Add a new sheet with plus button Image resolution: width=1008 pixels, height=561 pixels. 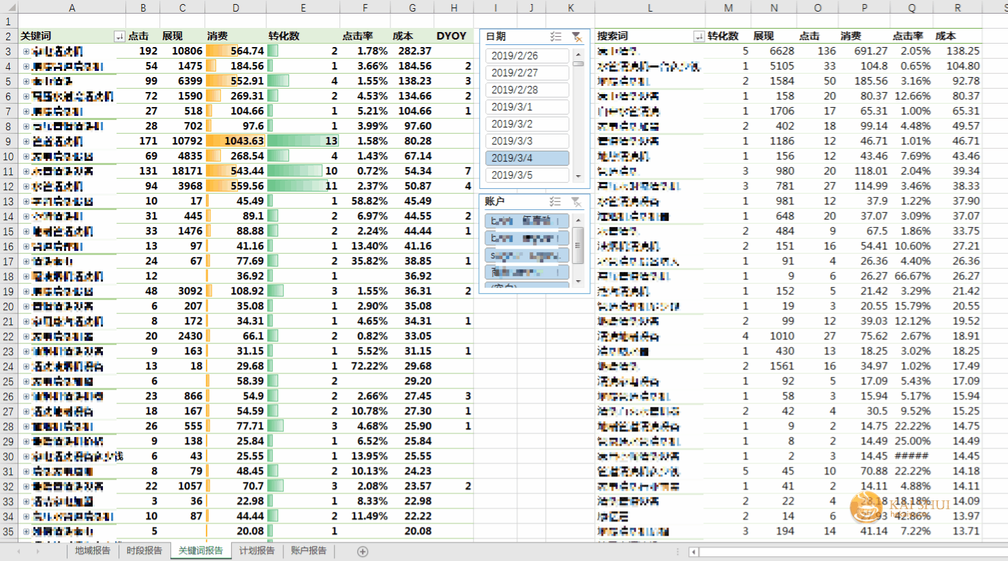(x=363, y=551)
